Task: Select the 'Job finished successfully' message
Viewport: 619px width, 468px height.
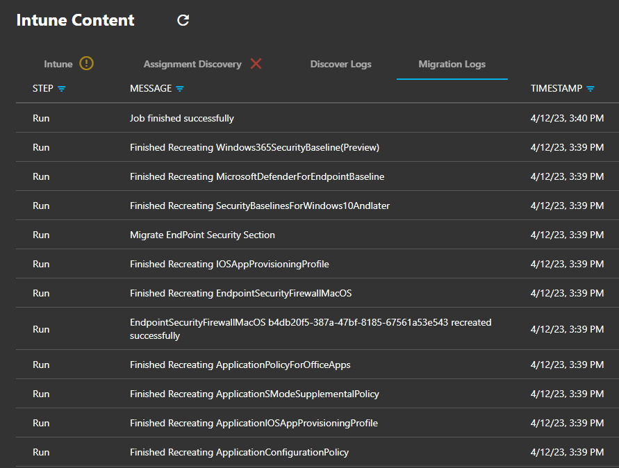Action: click(x=182, y=118)
